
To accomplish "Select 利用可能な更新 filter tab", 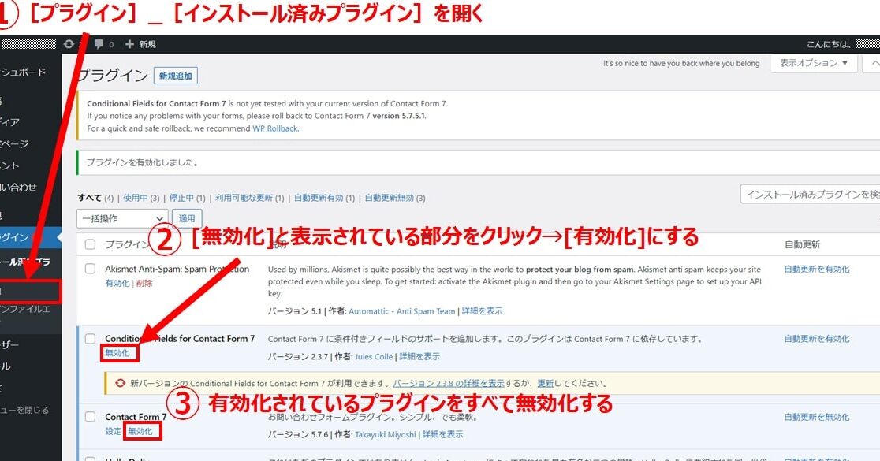I will (244, 198).
